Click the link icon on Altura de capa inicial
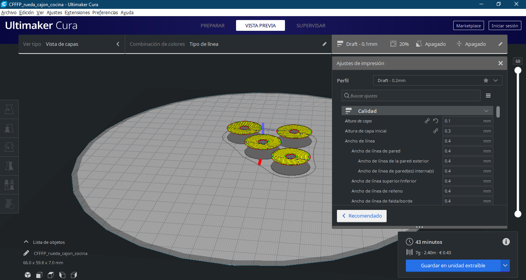Screen dimensions: 526x280 [x=436, y=131]
